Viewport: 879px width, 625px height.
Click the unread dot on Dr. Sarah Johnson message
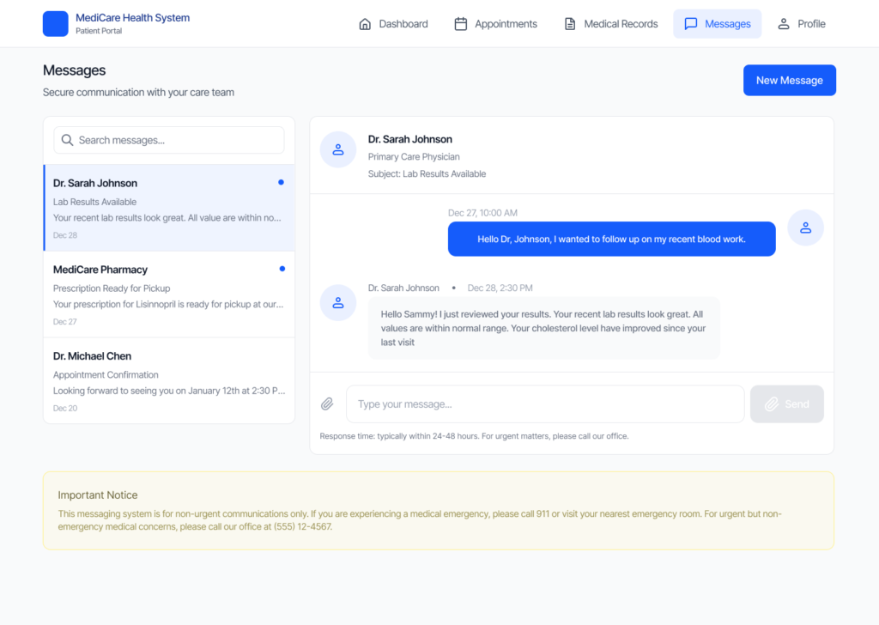click(282, 182)
